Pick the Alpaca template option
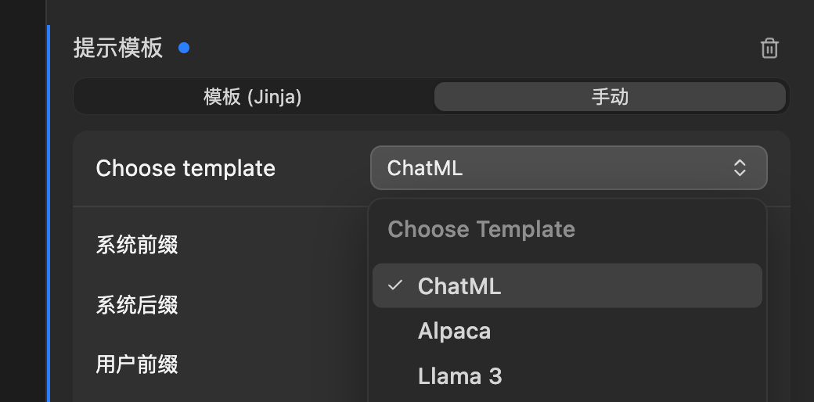 455,331
